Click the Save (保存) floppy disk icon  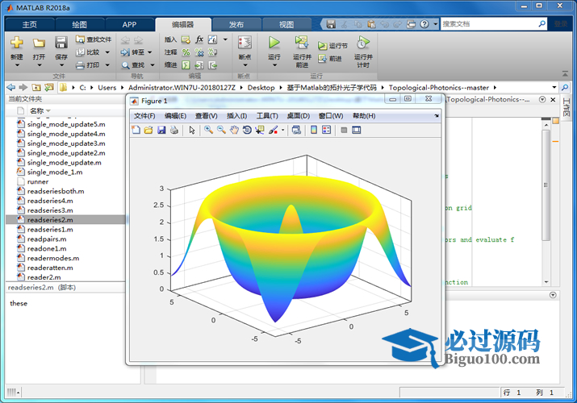click(x=61, y=43)
